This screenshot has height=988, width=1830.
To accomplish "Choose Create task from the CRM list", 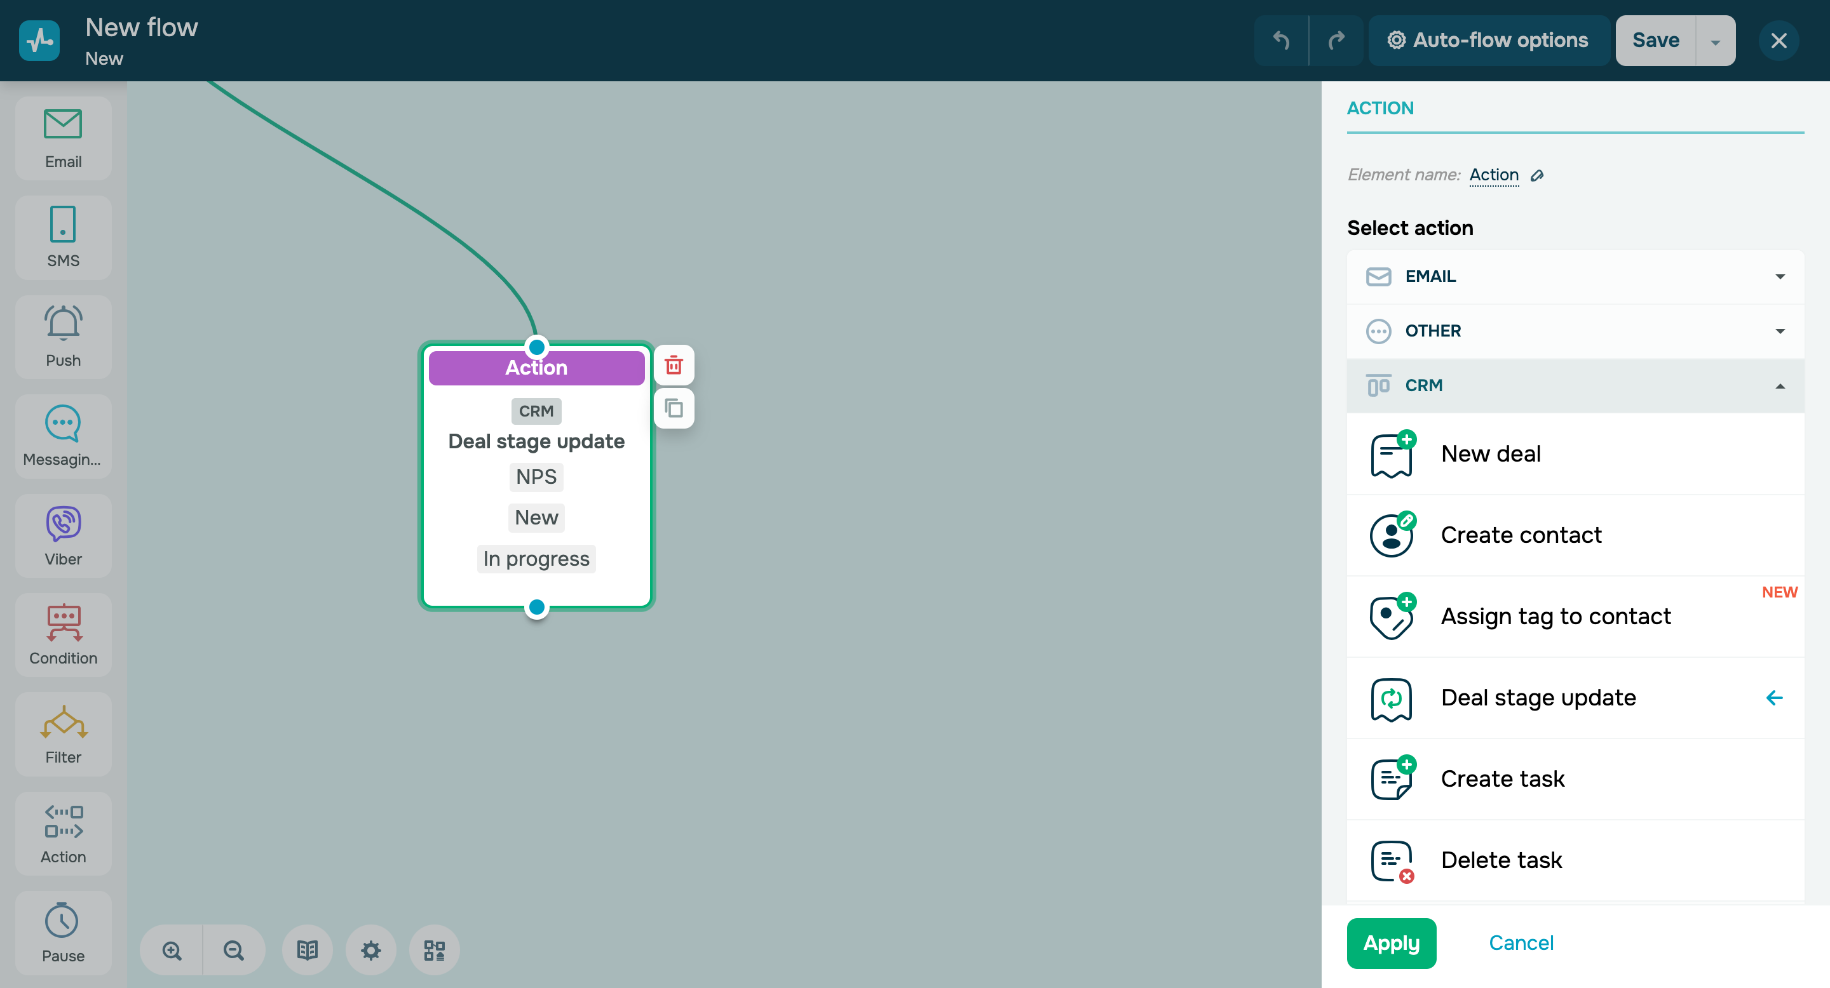I will click(x=1503, y=778).
